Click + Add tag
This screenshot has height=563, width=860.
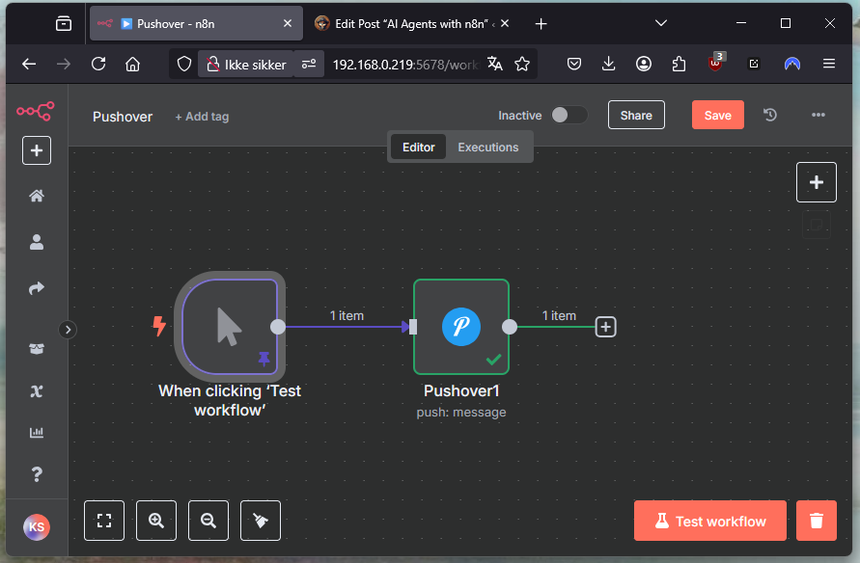tap(202, 117)
